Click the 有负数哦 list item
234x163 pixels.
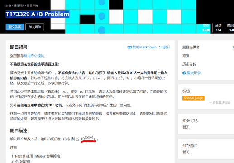(23, 161)
